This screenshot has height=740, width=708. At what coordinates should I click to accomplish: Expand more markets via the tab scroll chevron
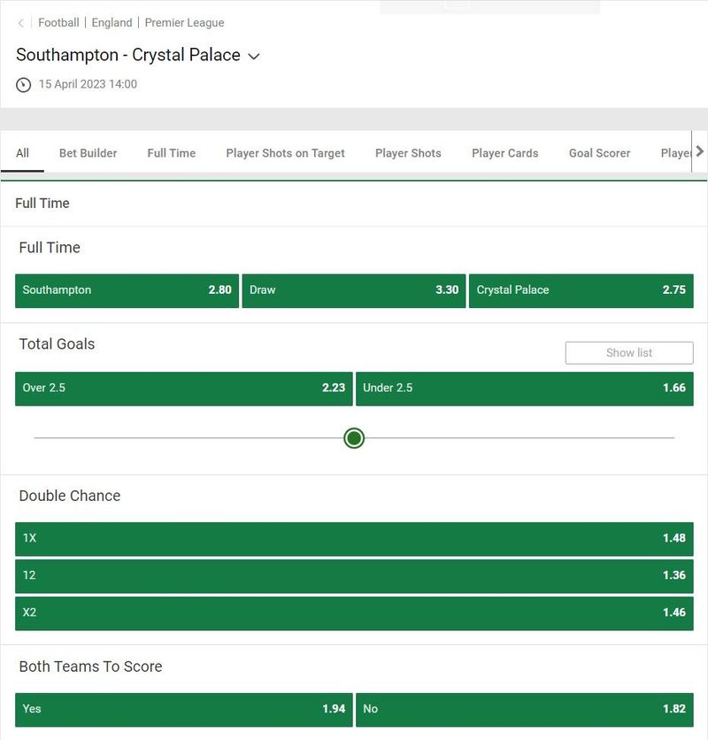pyautogui.click(x=698, y=151)
